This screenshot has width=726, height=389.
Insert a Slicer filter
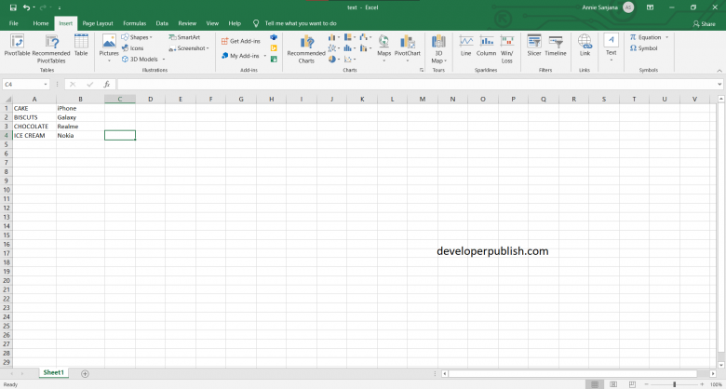533,46
